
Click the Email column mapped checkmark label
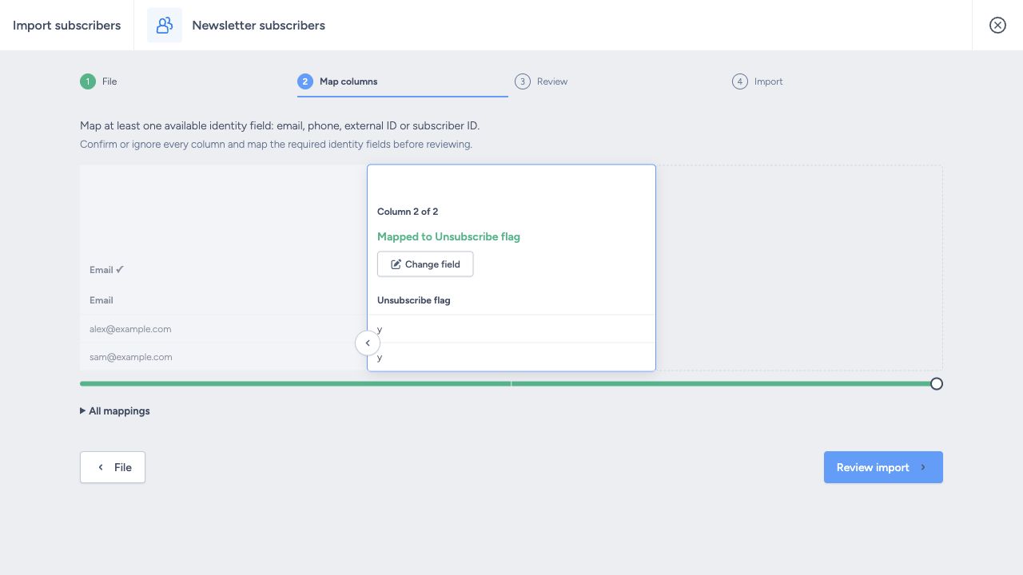[x=107, y=270]
